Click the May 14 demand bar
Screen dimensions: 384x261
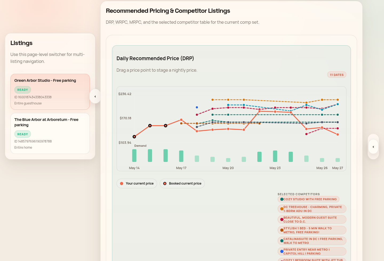[134, 156]
